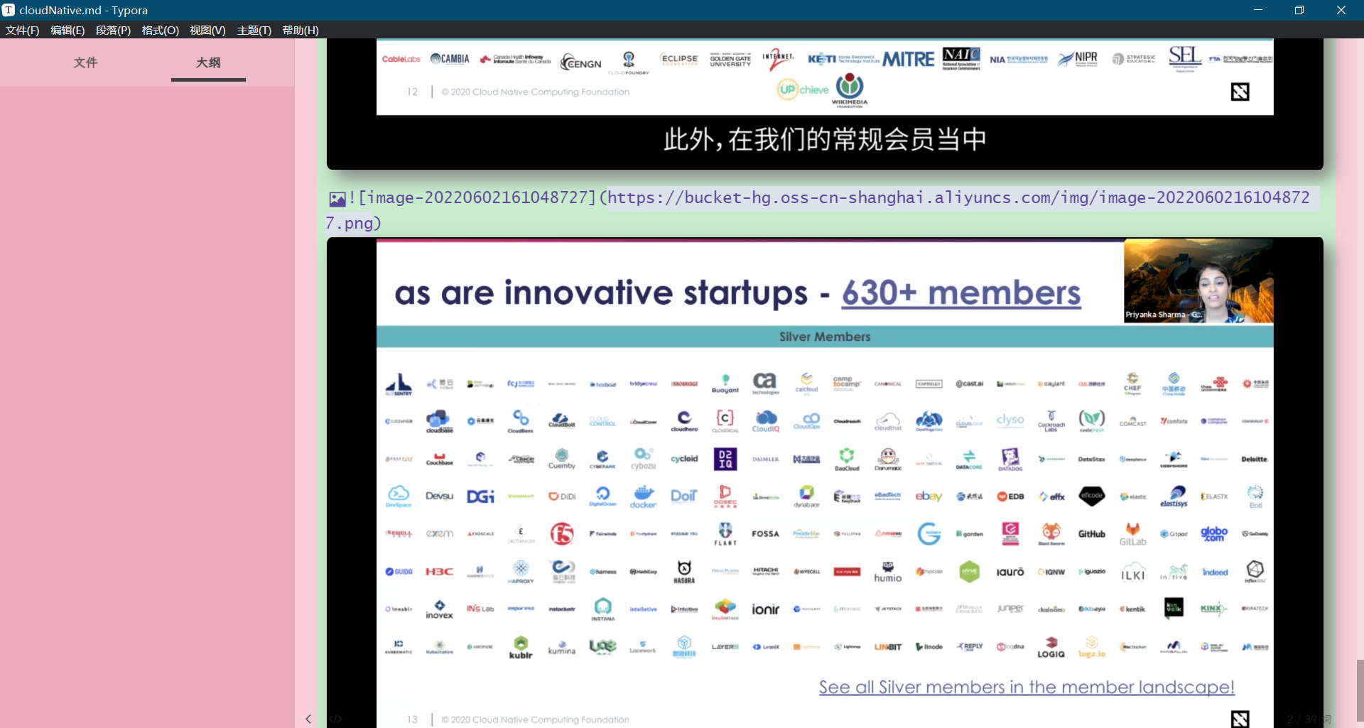This screenshot has width=1364, height=728.
Task: Click the f5 red logo
Action: coord(561,533)
